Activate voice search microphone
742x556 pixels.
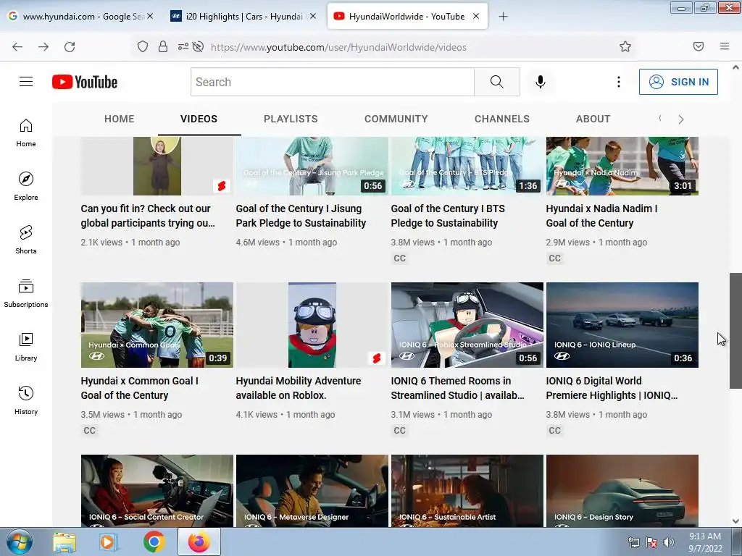[541, 82]
